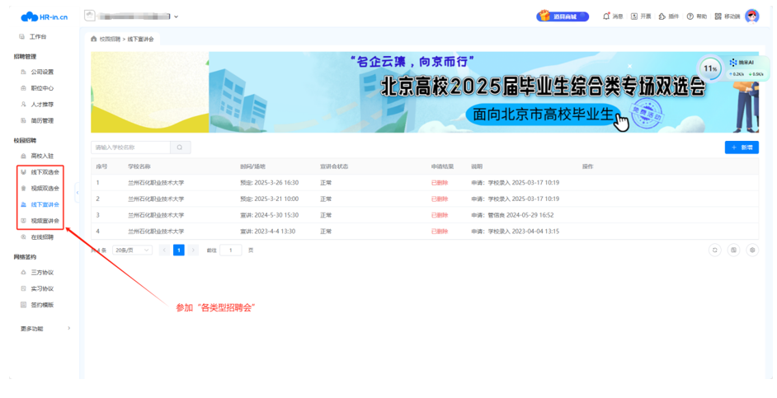Image resolution: width=777 pixels, height=398 pixels.
Task: Click the home icon in breadcrumb
Action: pos(94,39)
